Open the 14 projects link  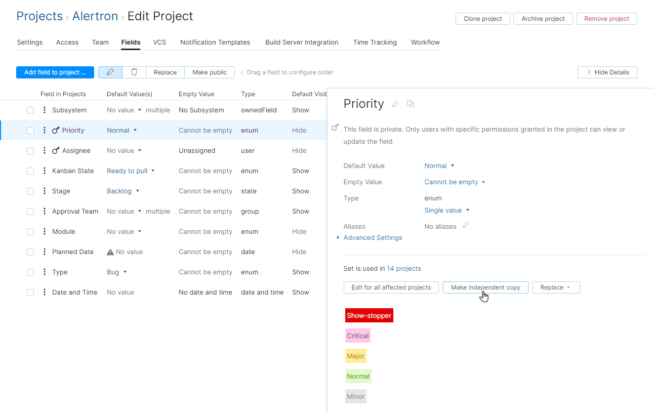404,268
